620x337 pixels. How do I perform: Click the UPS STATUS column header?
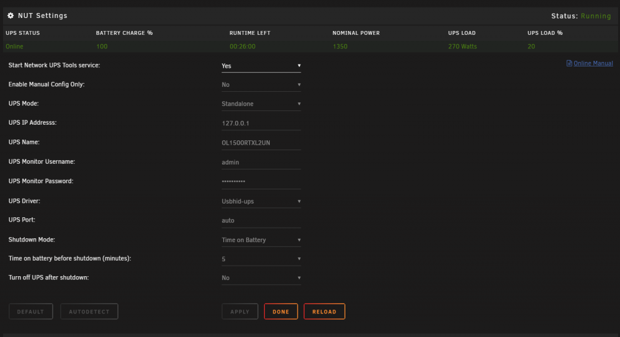click(22, 33)
